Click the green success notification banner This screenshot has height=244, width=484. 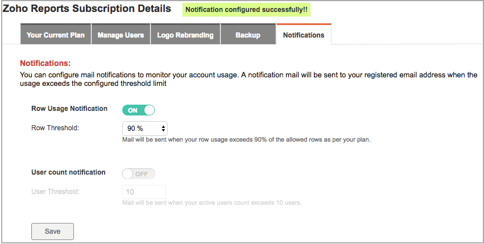click(247, 10)
